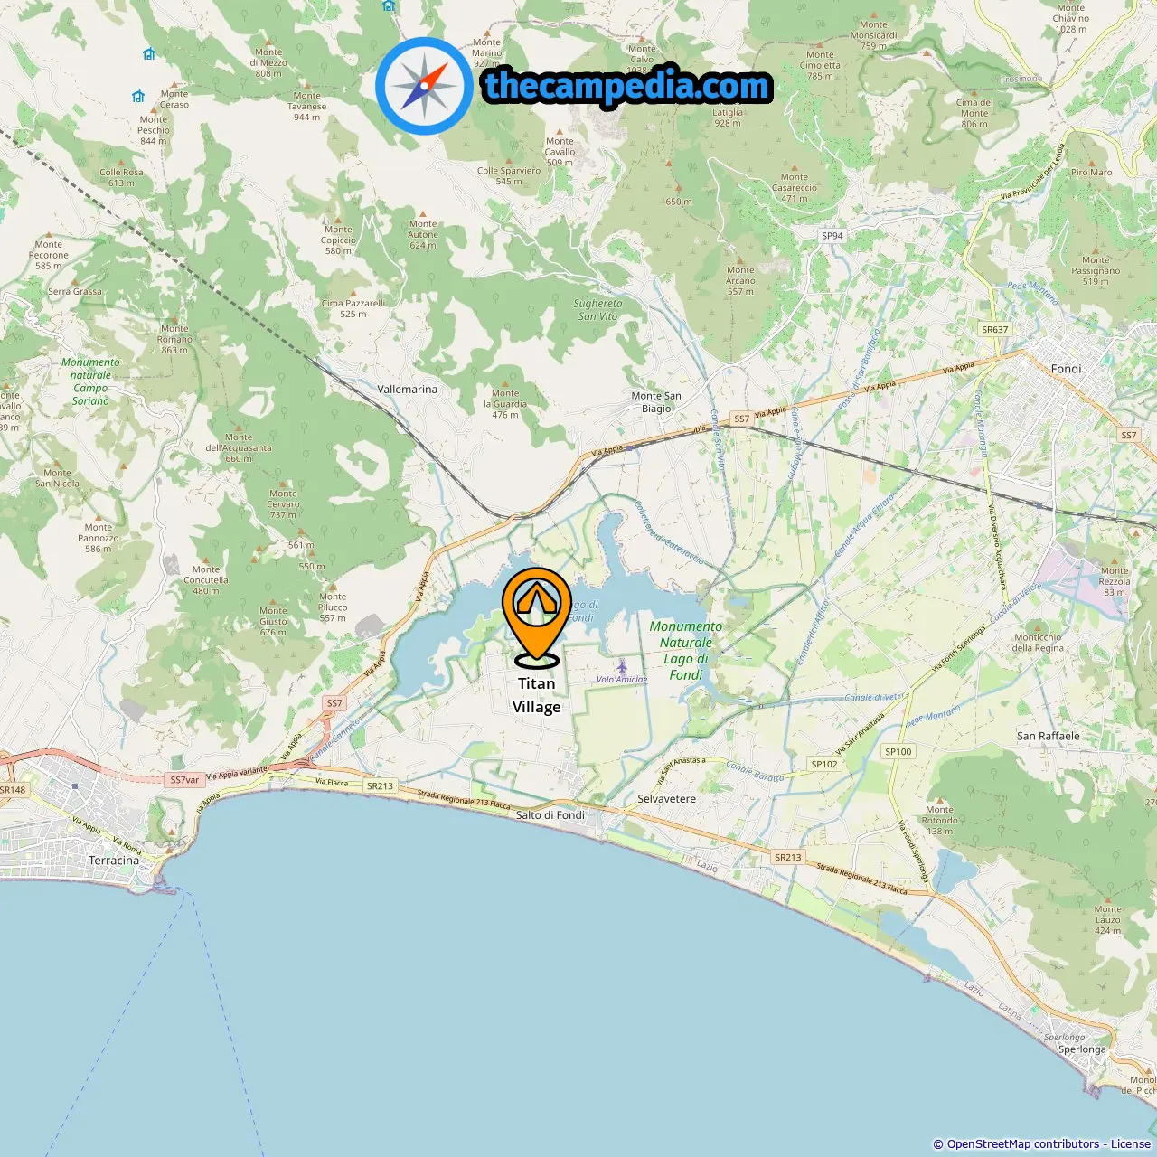Select the Terracina town label
The image size is (1157, 1157).
click(x=114, y=861)
